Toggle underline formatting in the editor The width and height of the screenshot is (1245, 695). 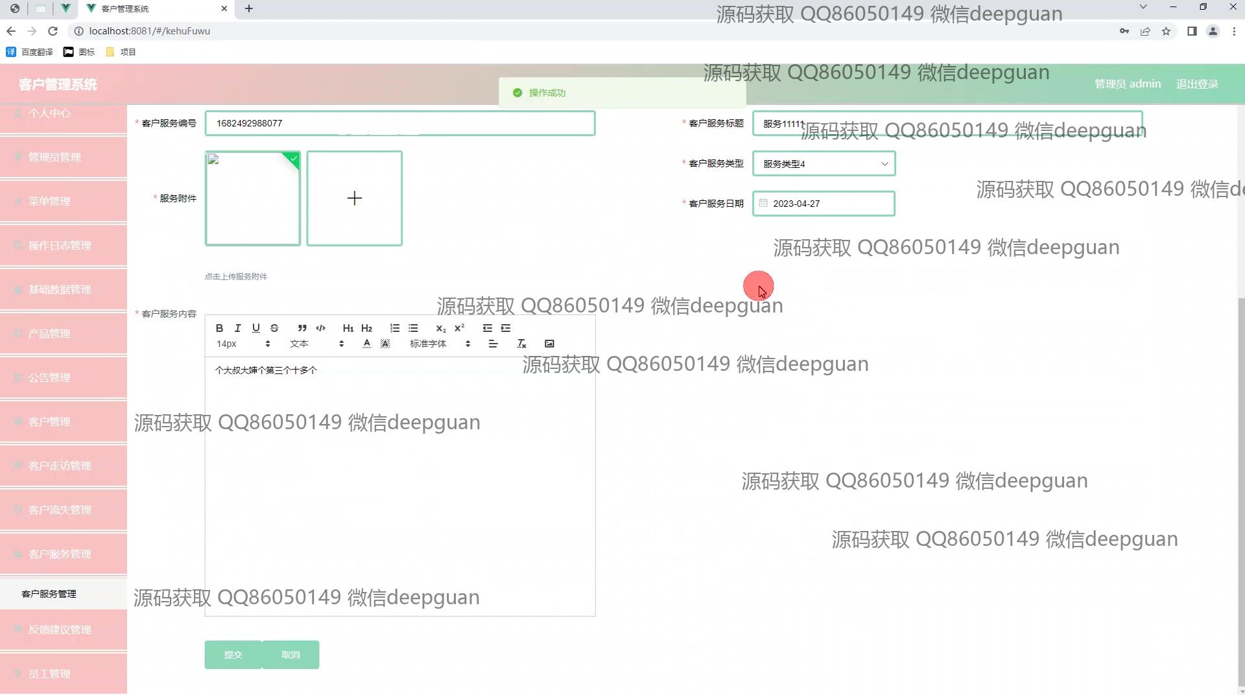[255, 328]
